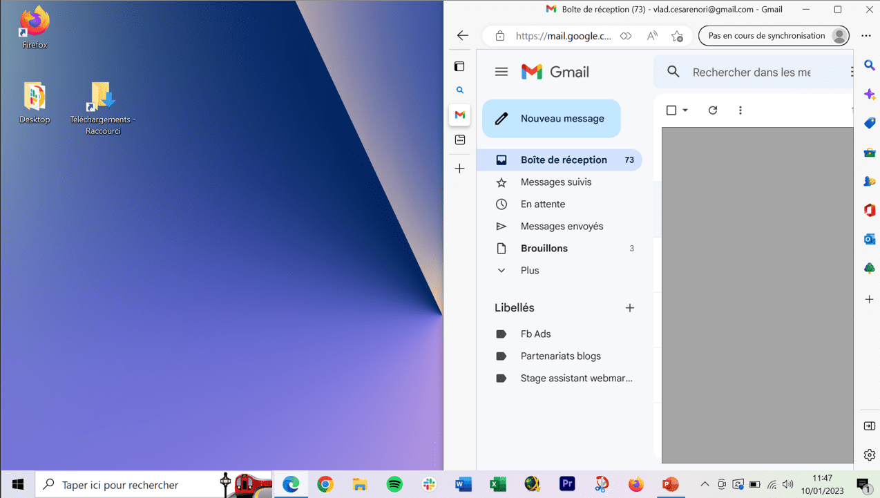The width and height of the screenshot is (880, 498).
Task: Open the Edge sidebar Tools briefcase
Action: pyautogui.click(x=870, y=152)
